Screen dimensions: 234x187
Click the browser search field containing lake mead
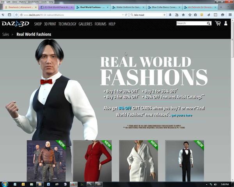[148, 15]
